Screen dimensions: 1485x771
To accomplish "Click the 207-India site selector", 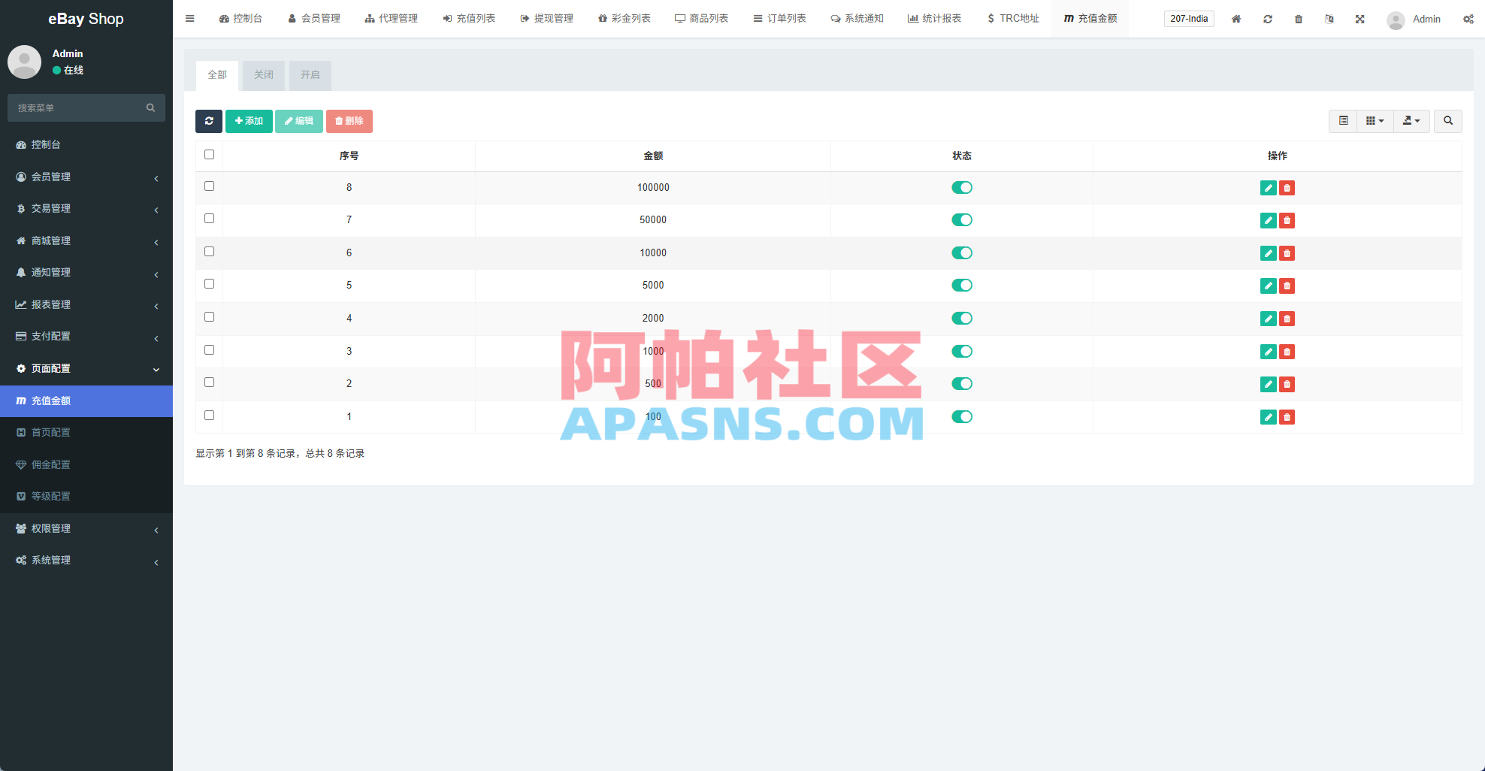I will (1189, 19).
